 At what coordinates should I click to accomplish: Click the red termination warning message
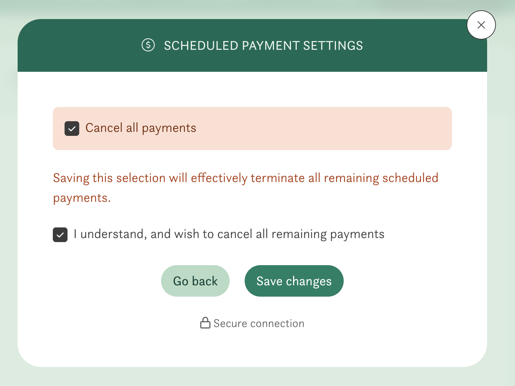click(x=245, y=178)
